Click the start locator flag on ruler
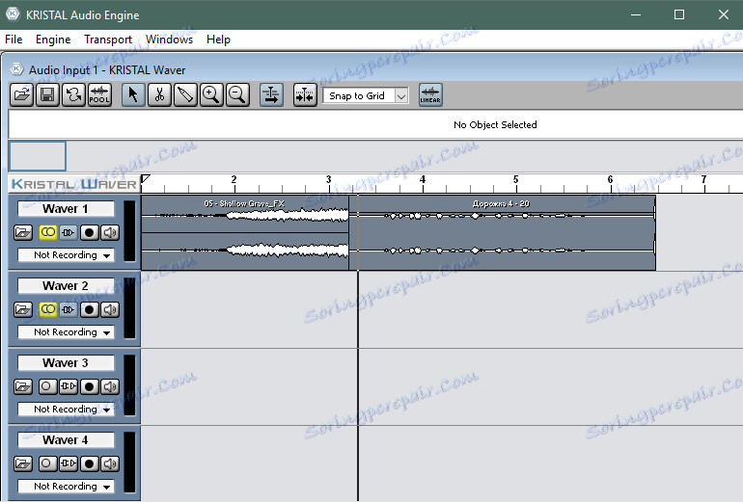Screen dimensions: 743x503 tap(146, 179)
